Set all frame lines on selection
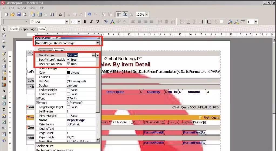 click(209, 22)
